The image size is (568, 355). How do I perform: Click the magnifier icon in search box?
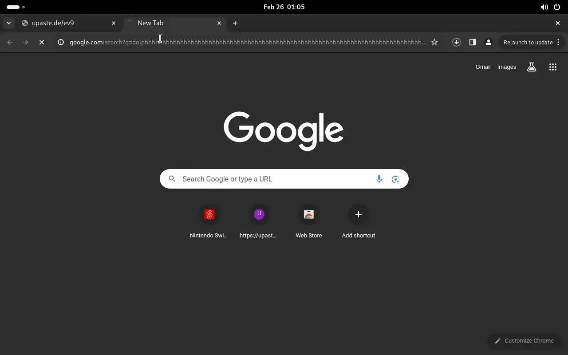tap(172, 179)
